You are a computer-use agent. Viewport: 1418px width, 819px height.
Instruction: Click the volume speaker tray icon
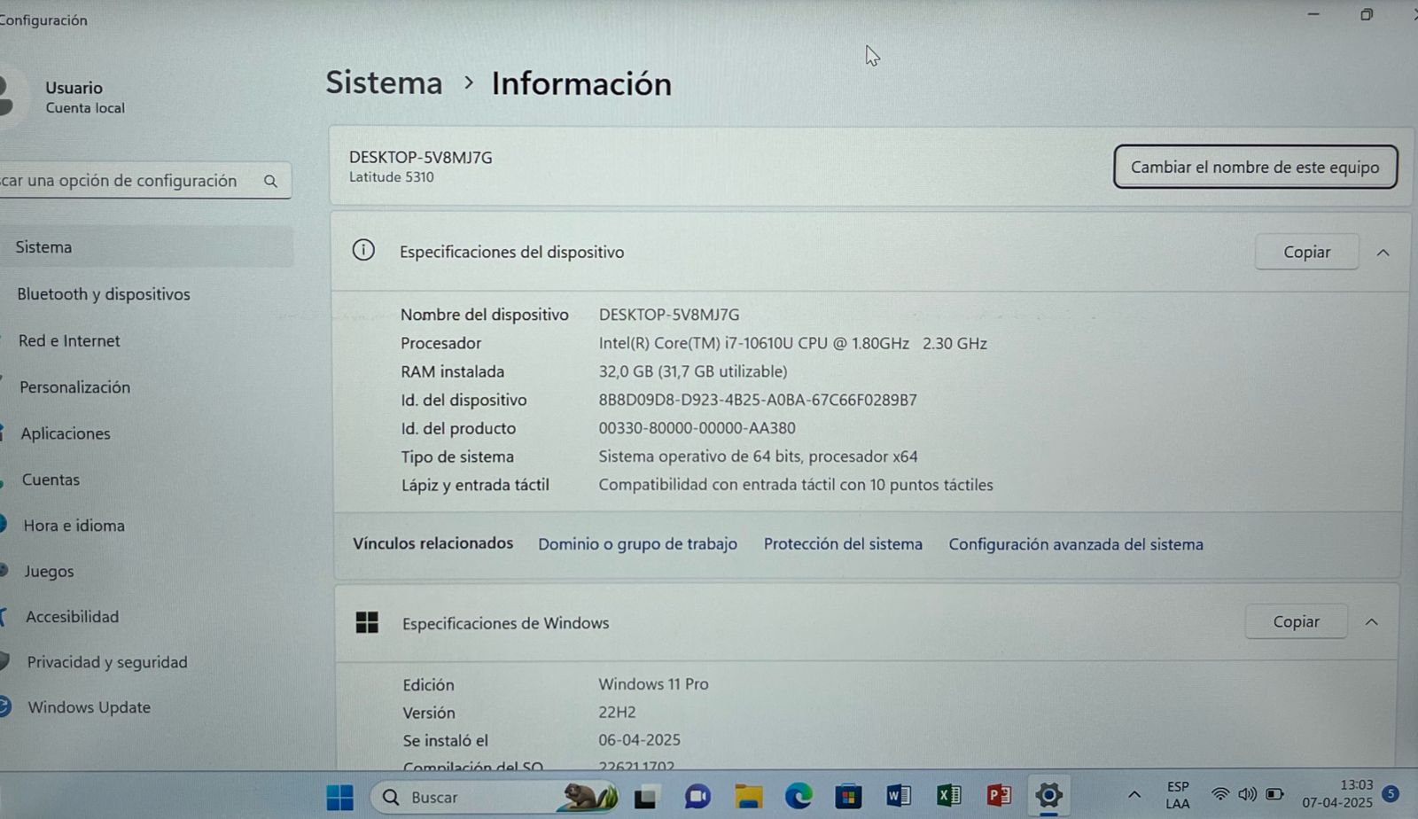point(1247,794)
